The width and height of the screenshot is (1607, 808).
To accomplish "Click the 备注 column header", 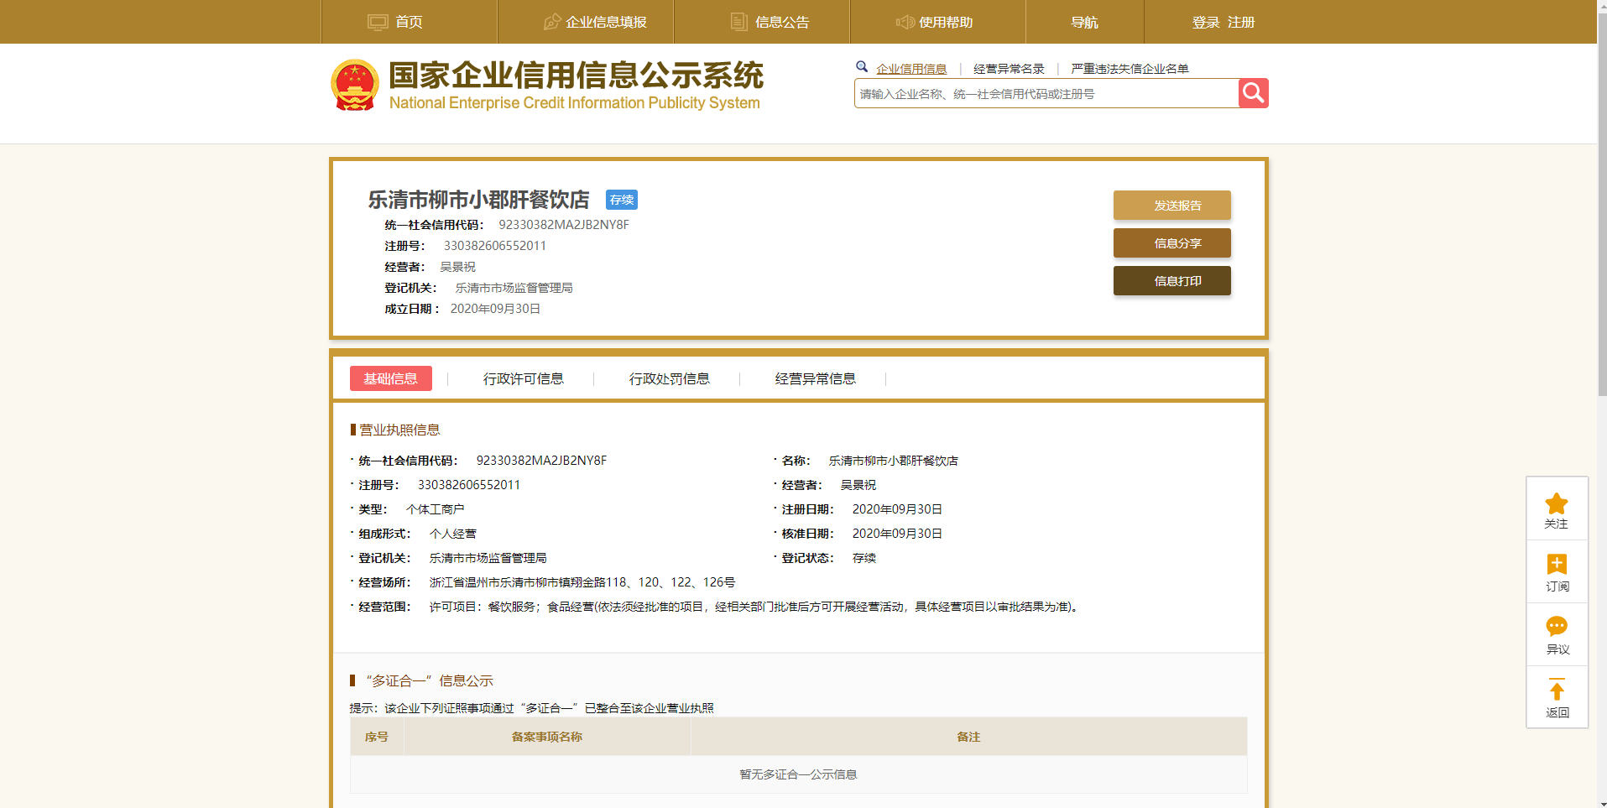I will (x=968, y=737).
